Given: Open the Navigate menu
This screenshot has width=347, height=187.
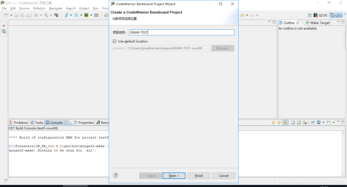Looking at the screenshot, I should (55, 8).
